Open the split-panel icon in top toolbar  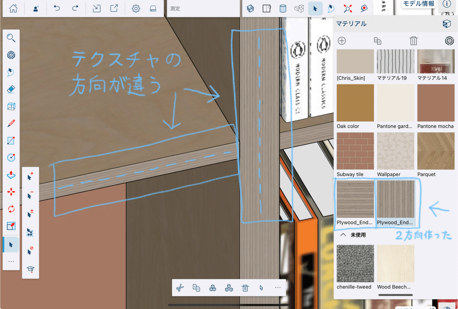point(266,8)
